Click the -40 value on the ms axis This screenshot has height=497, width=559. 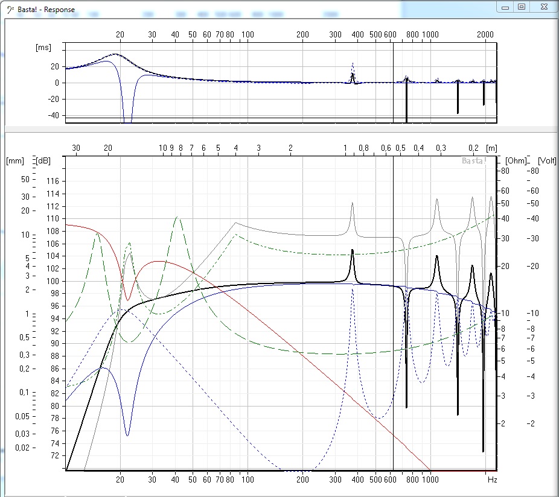coord(54,115)
